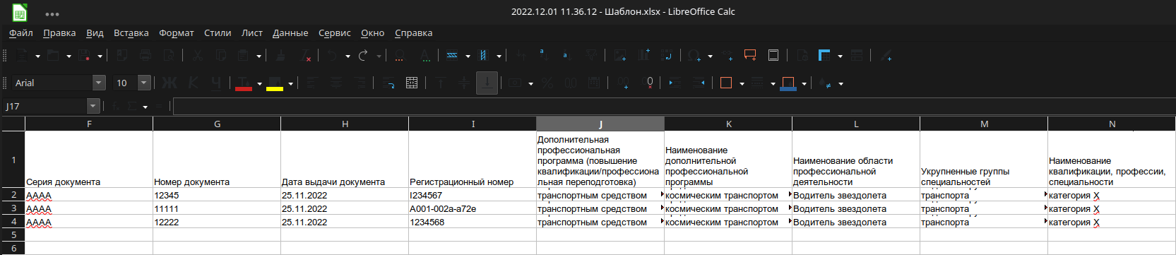
Task: Click the Freeze Rows and Columns icon
Action: [824, 55]
